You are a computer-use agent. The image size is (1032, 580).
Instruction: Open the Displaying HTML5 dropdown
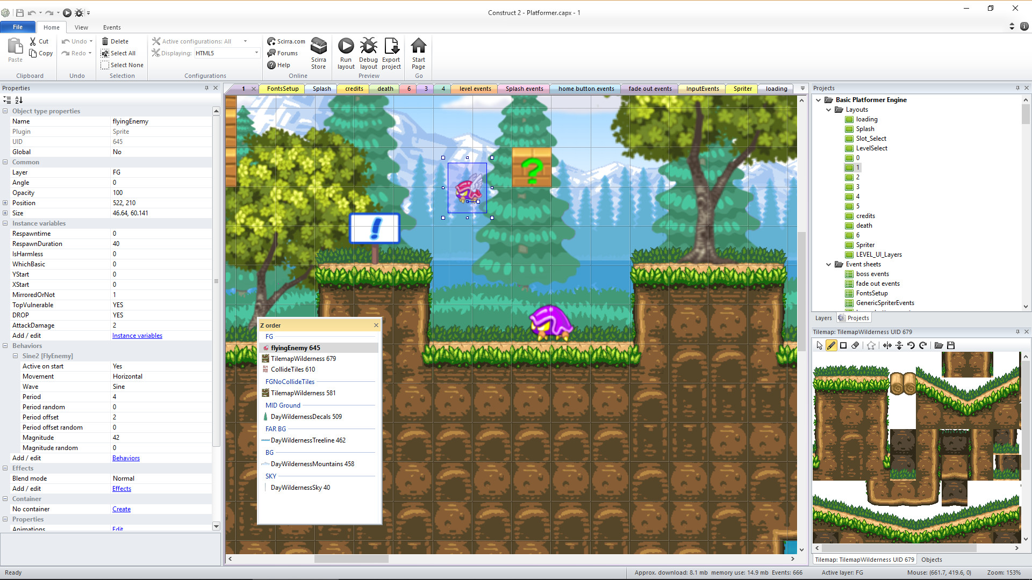coord(256,53)
